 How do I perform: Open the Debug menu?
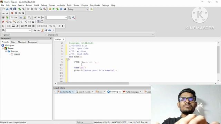(x=44, y=5)
